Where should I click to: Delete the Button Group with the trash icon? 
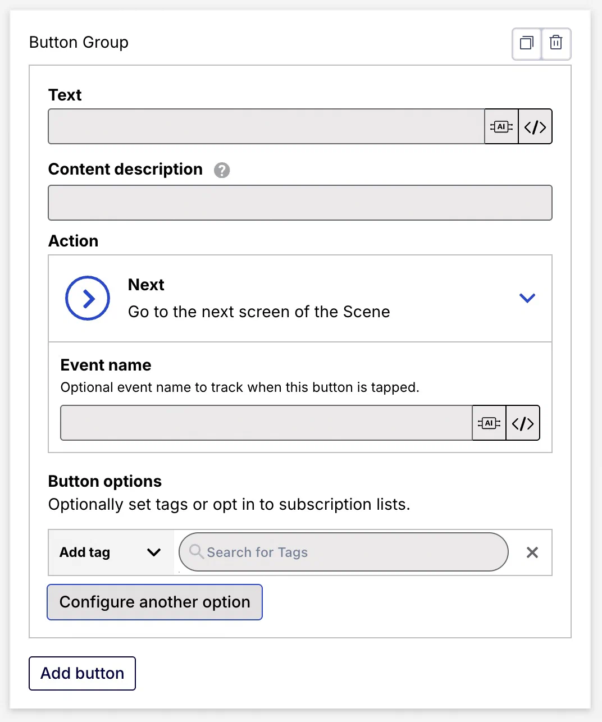click(556, 43)
